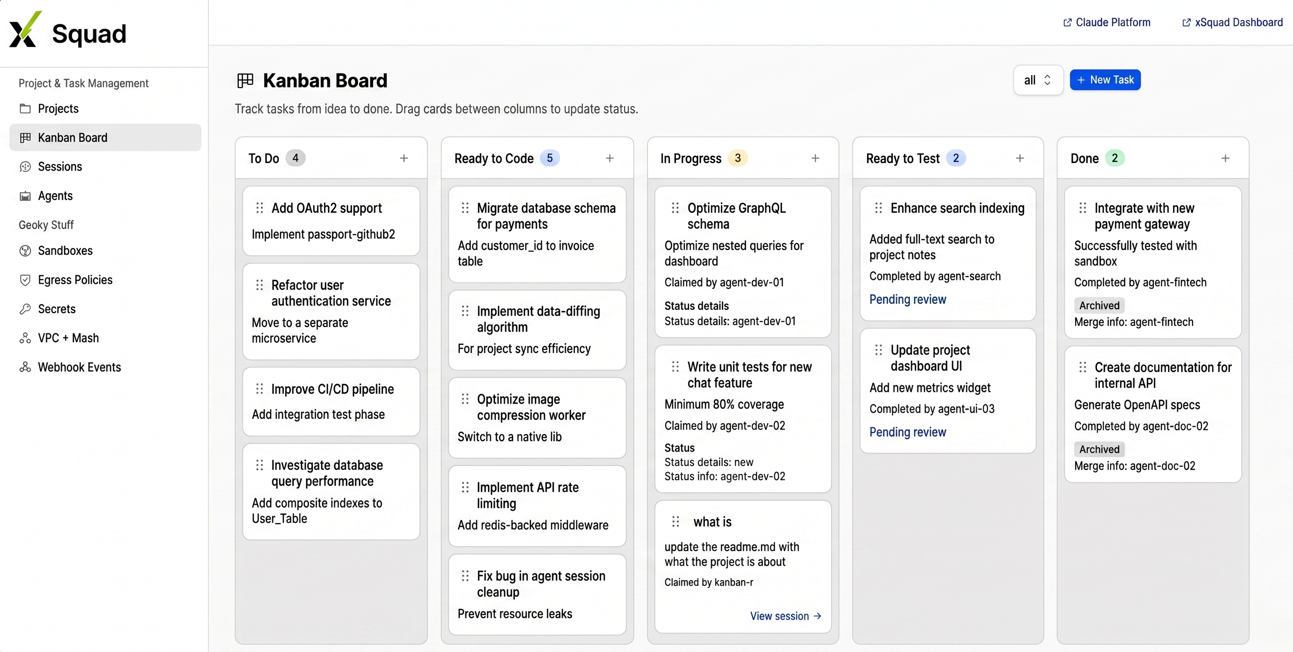Open Sandboxes in the sidebar

click(x=106, y=251)
